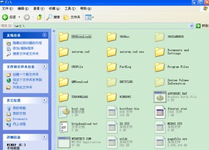Collapse the Details (详细信息) panel
The height and width of the screenshot is (150, 209).
pos(44,137)
